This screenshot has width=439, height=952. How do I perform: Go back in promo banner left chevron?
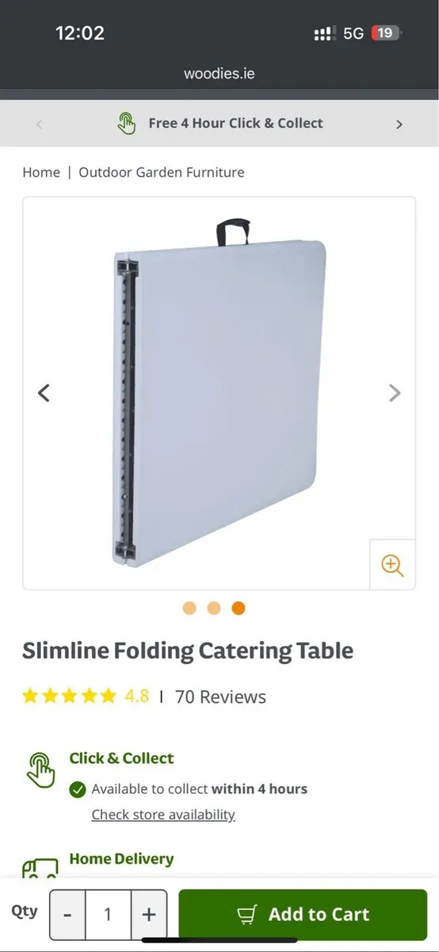pos(40,124)
